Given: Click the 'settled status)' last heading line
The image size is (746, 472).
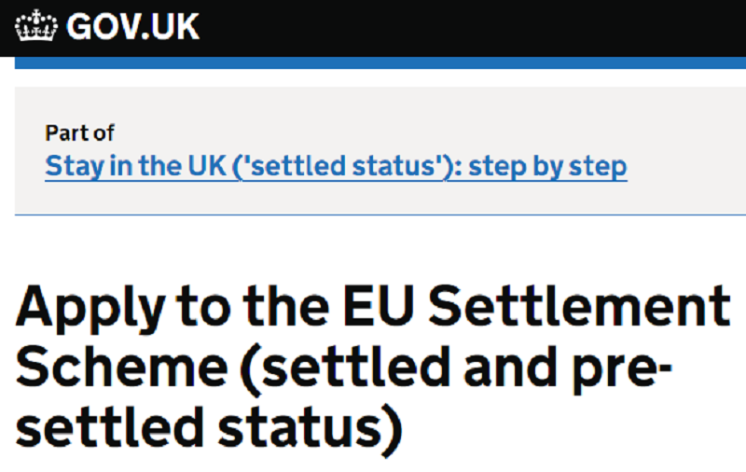Looking at the screenshot, I should pyautogui.click(x=209, y=429).
